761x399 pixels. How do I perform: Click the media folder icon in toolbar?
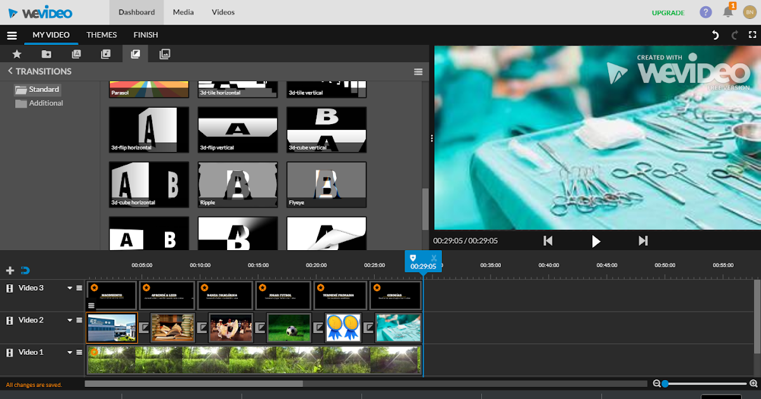[x=47, y=54]
